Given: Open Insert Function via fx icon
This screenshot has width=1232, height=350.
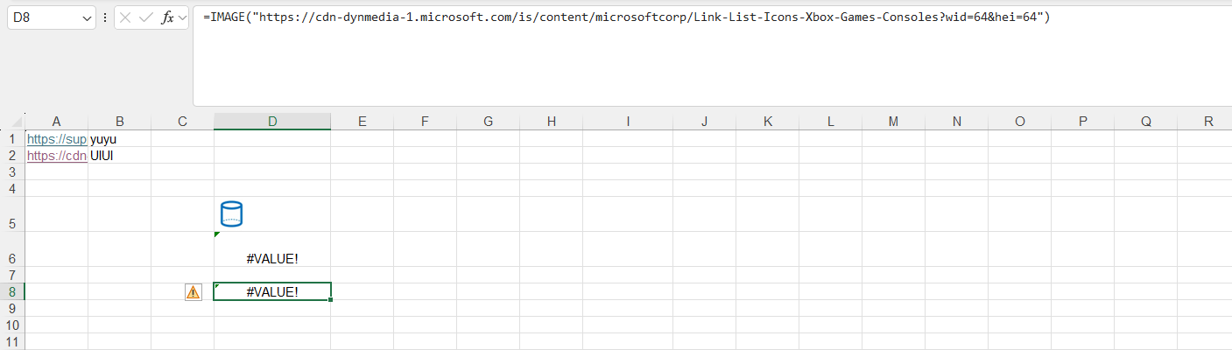Looking at the screenshot, I should pyautogui.click(x=167, y=17).
